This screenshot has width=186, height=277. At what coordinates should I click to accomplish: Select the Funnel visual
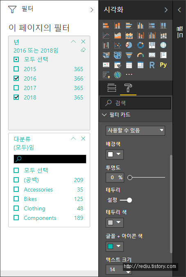click(129, 55)
